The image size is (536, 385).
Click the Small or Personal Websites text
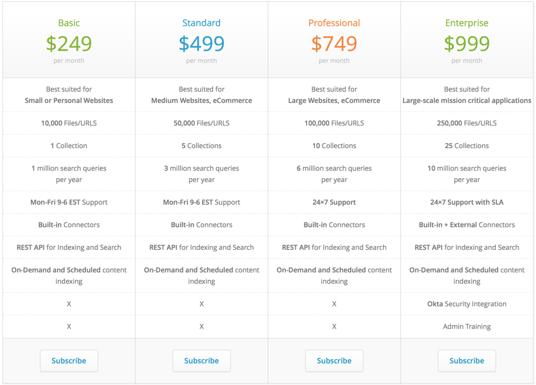pyautogui.click(x=69, y=101)
